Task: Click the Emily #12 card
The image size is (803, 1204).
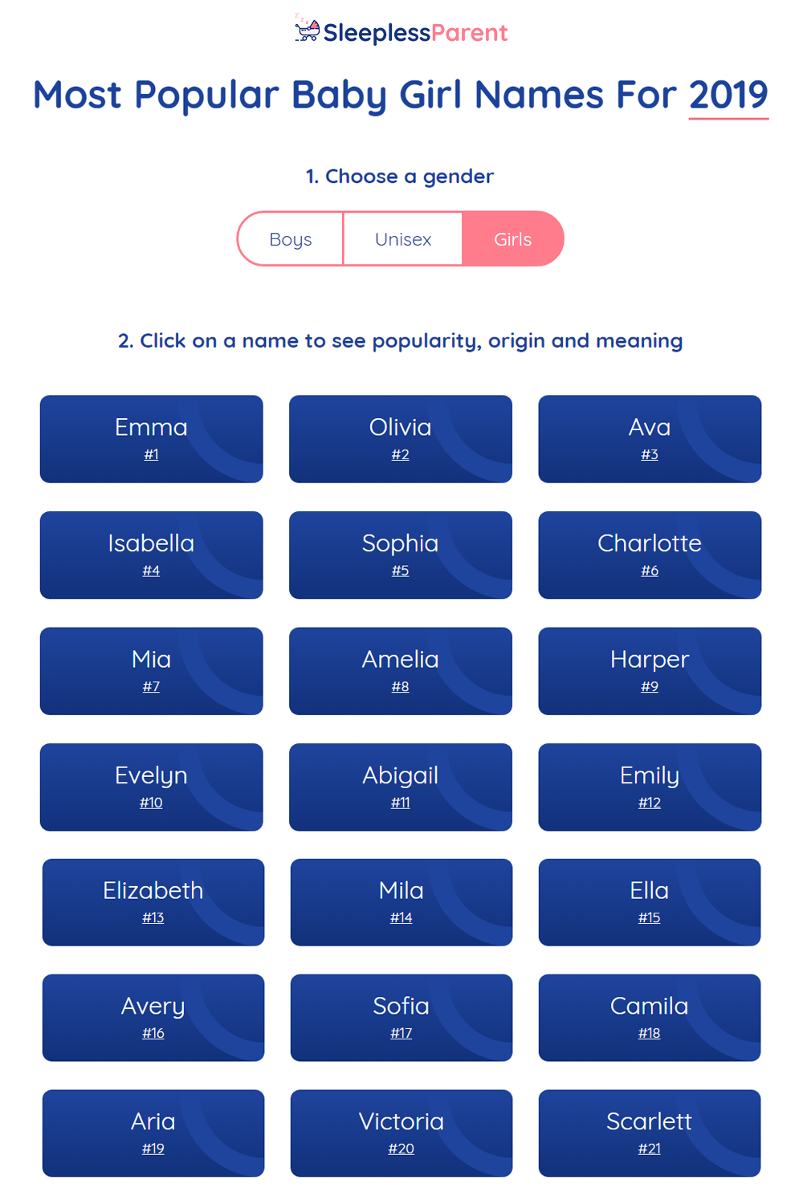Action: (650, 787)
